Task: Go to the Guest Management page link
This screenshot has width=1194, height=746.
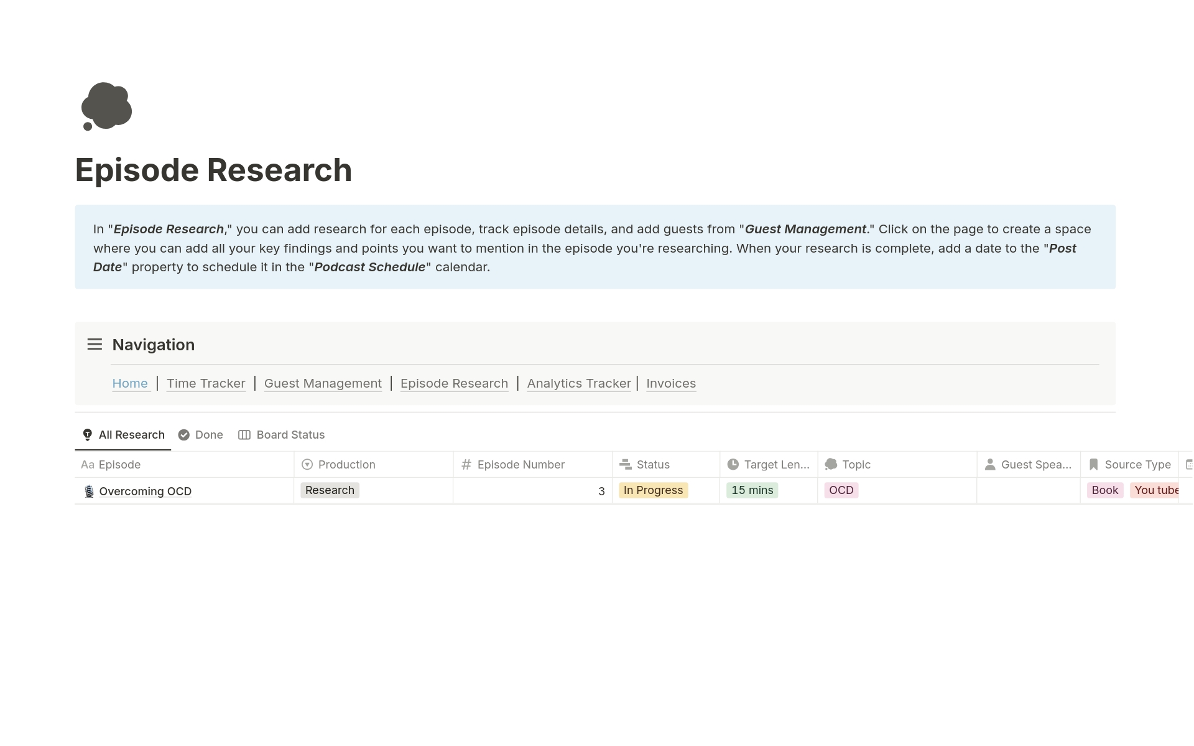Action: 323,383
